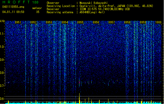Click the Receiver label

pos(53,9)
